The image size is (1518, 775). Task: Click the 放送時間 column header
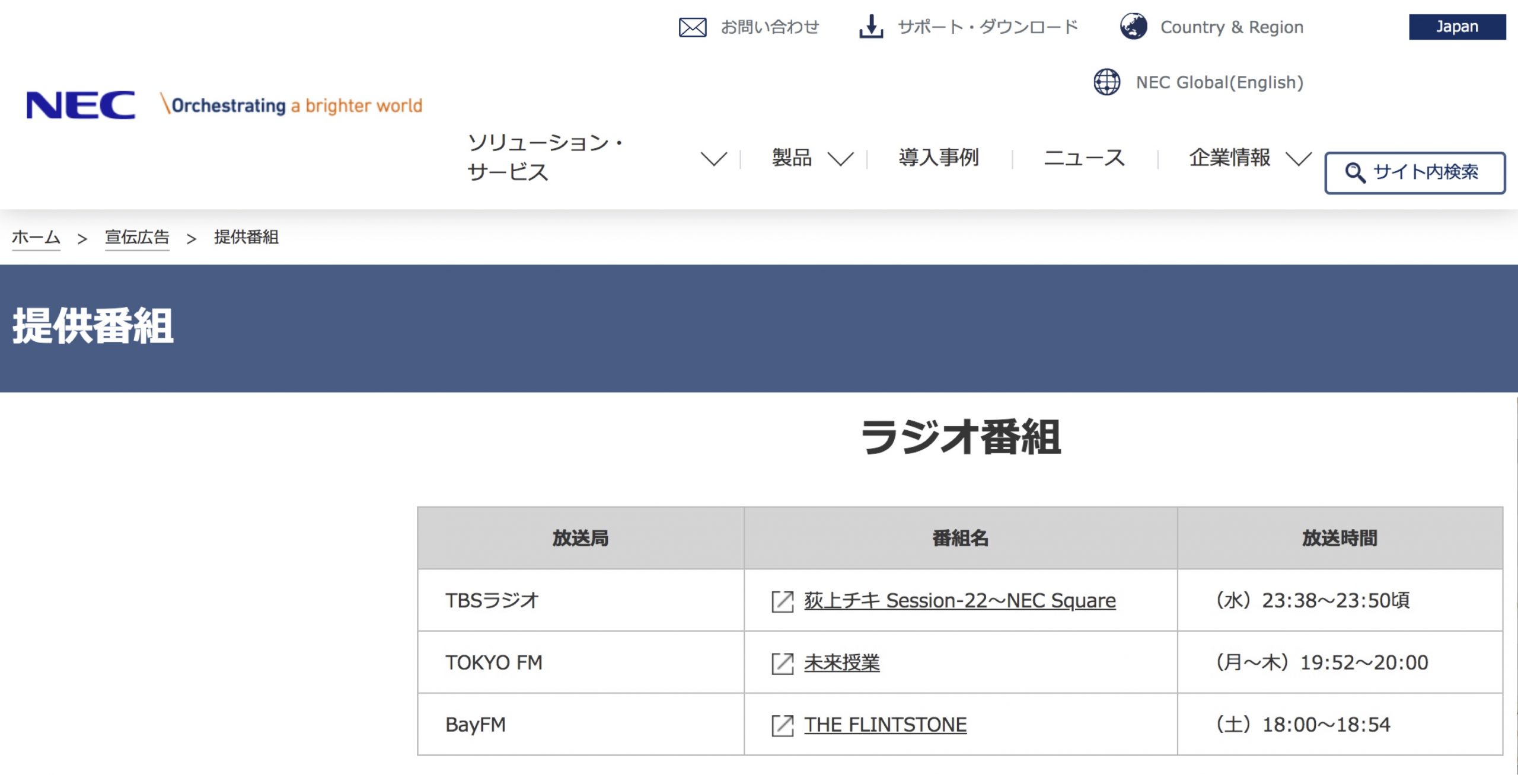1340,538
